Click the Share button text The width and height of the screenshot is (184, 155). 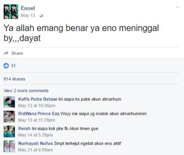(x=17, y=53)
